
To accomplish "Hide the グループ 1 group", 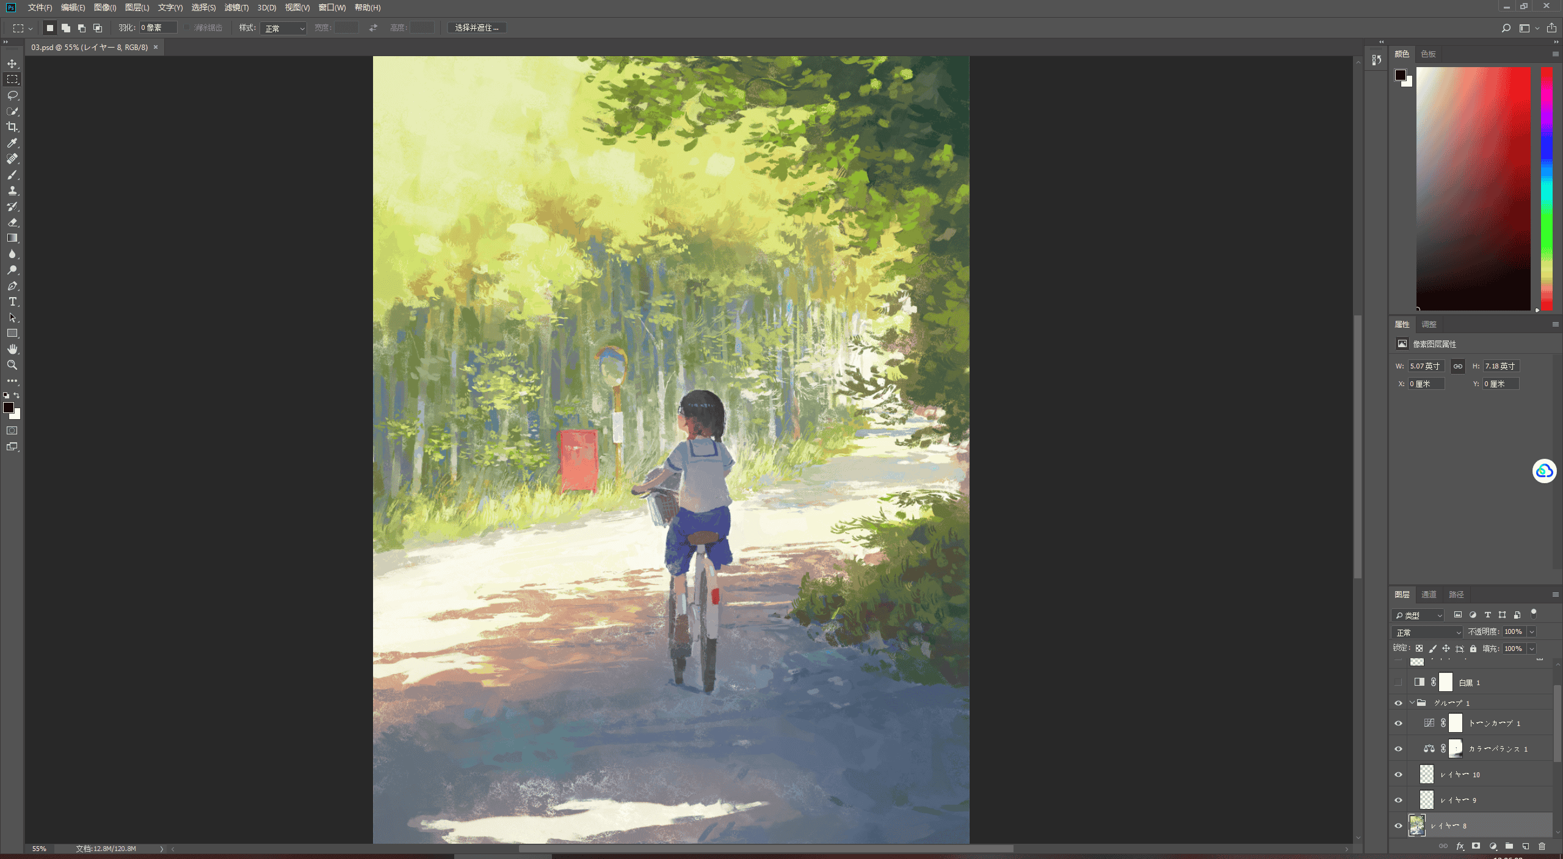I will (1398, 703).
